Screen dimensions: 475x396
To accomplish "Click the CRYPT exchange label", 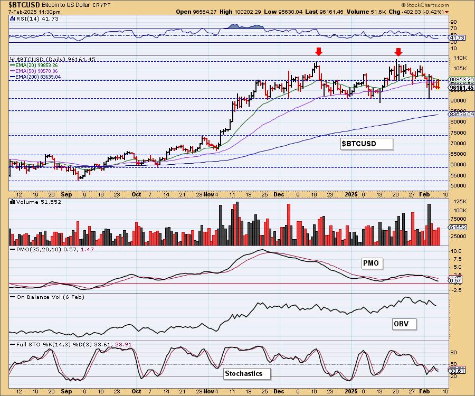I will point(101,5).
